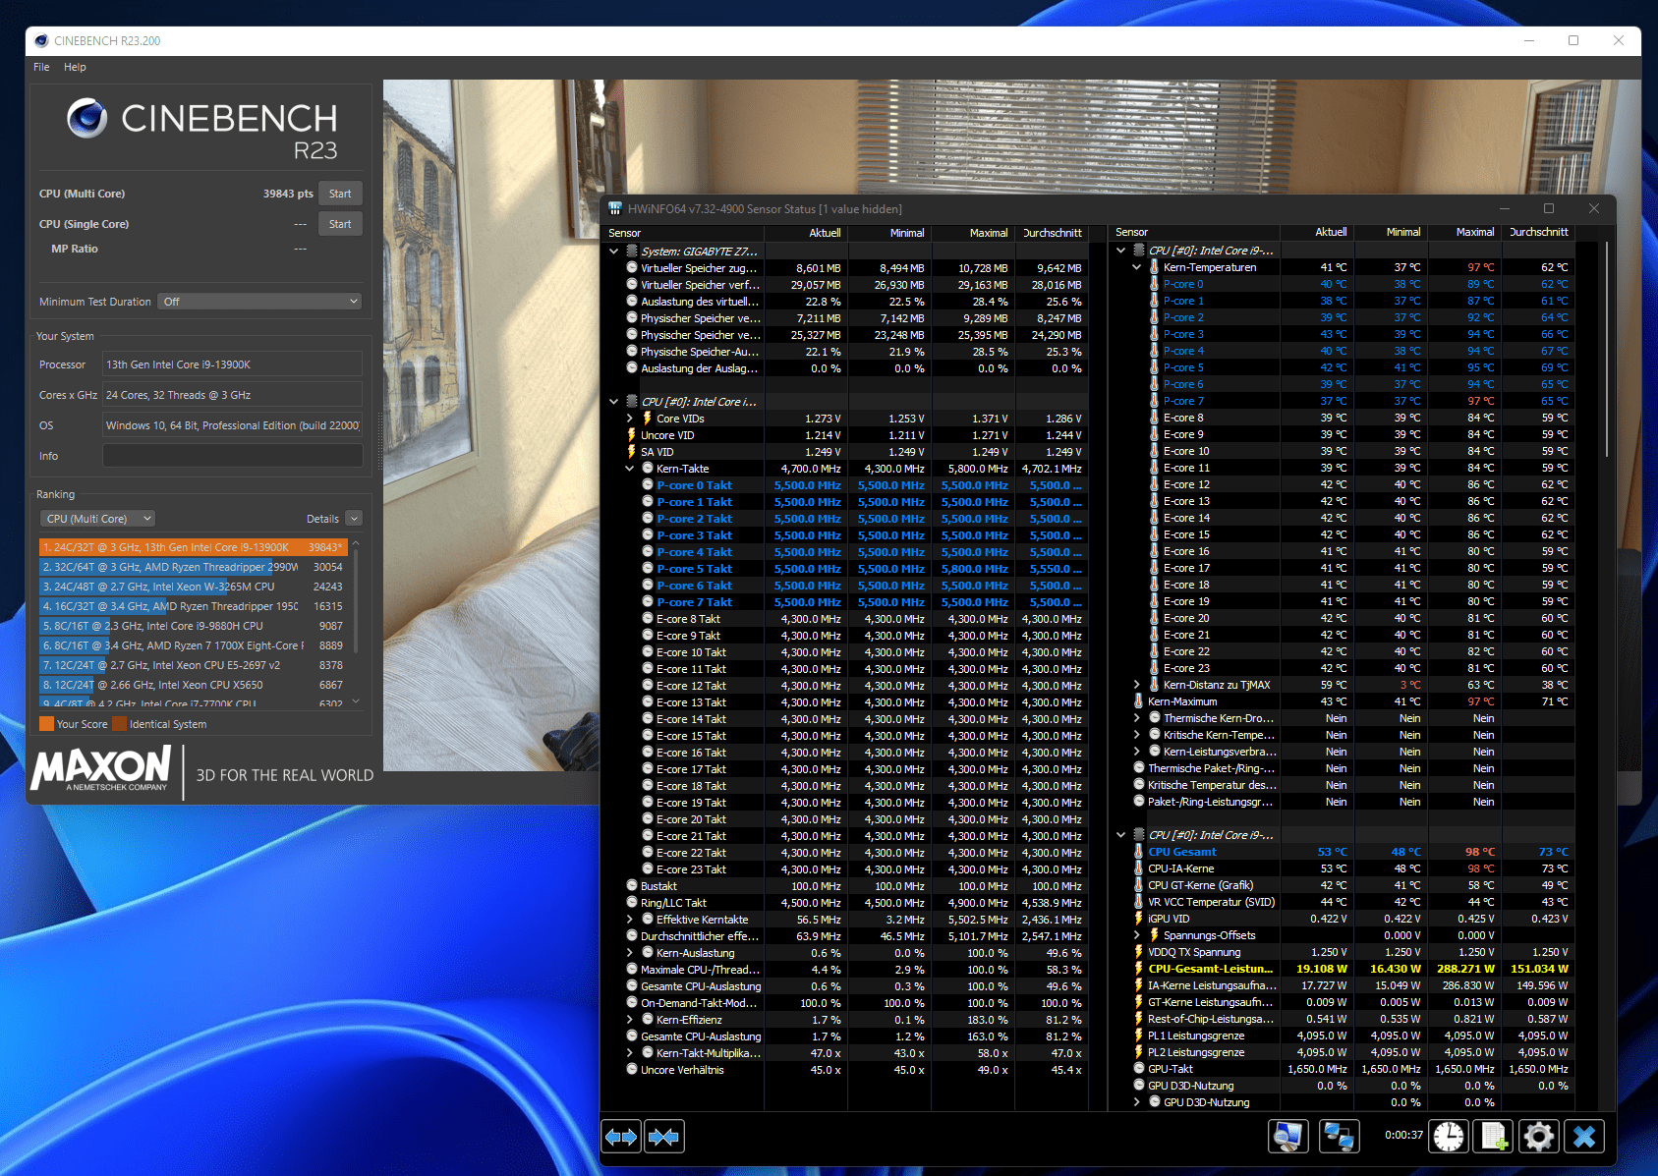Open the monitor-with-magnifier icon in HWiNFO toolbar
1658x1176 pixels.
point(1288,1137)
